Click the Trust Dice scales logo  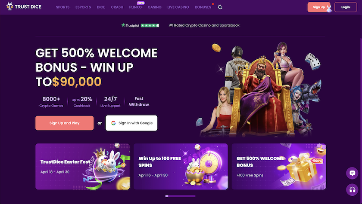click(x=9, y=6)
